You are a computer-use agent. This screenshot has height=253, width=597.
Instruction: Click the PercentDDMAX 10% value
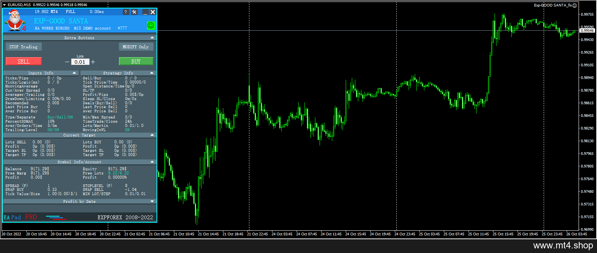click(x=51, y=121)
